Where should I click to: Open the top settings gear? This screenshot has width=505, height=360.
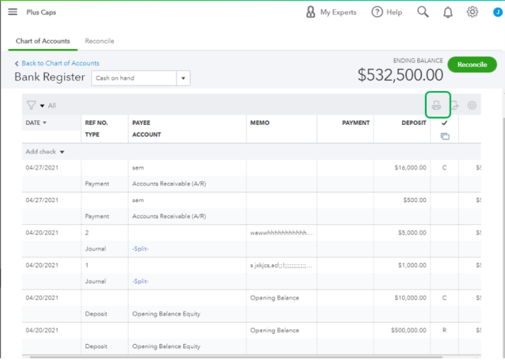point(473,12)
